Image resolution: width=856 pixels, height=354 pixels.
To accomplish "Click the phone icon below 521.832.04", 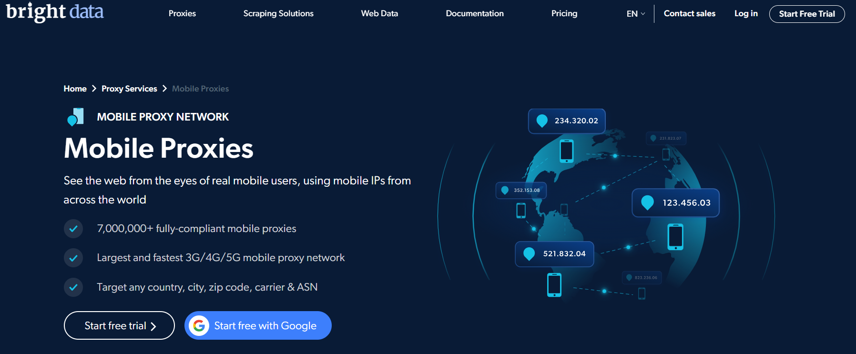I will (554, 285).
